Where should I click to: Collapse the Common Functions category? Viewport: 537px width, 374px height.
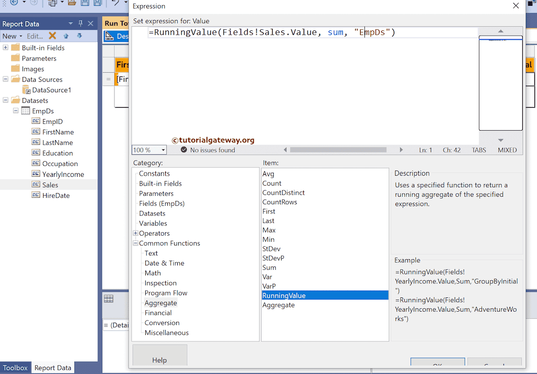[135, 243]
